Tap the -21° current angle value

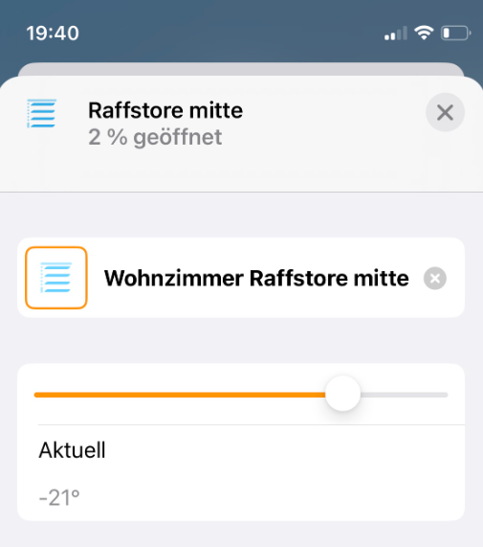click(x=59, y=497)
